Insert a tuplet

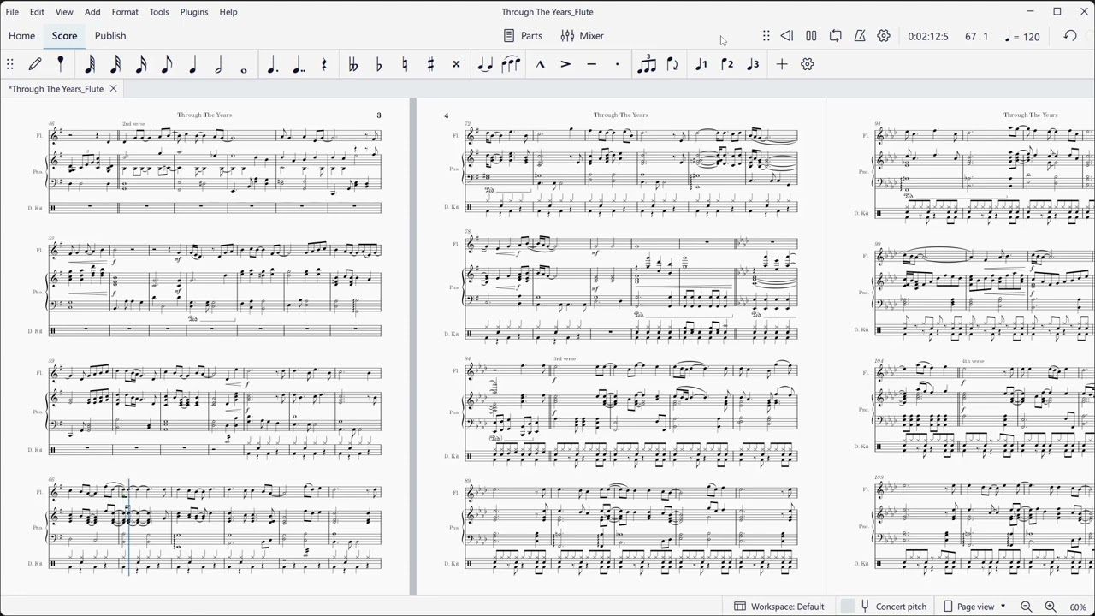647,64
